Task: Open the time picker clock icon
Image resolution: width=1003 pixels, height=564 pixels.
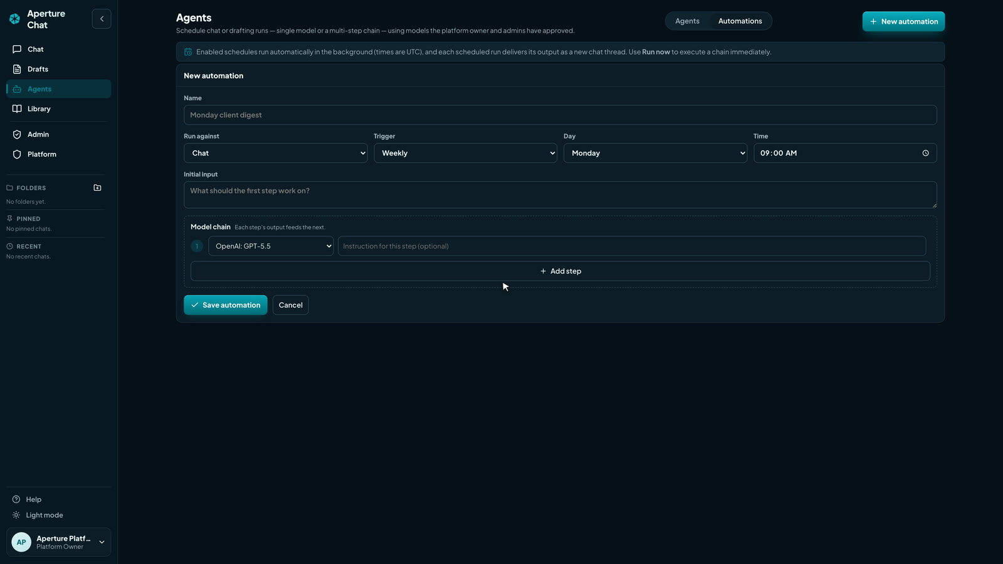Action: (x=925, y=153)
